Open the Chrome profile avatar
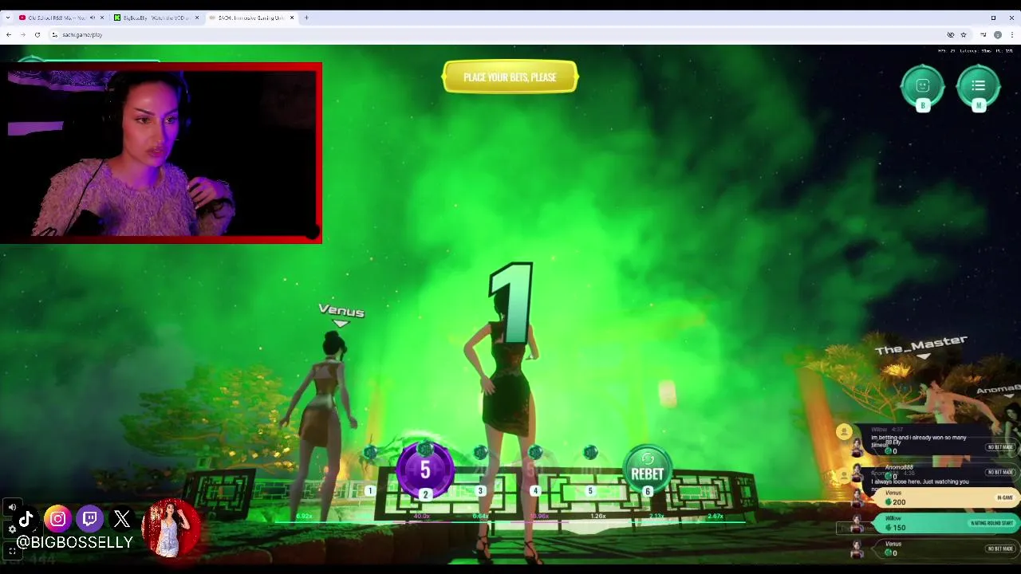 coord(998,35)
